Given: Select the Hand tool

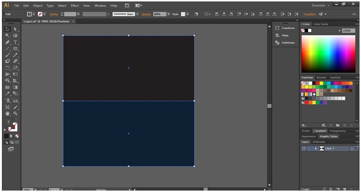Looking at the screenshot, I should pos(7,113).
